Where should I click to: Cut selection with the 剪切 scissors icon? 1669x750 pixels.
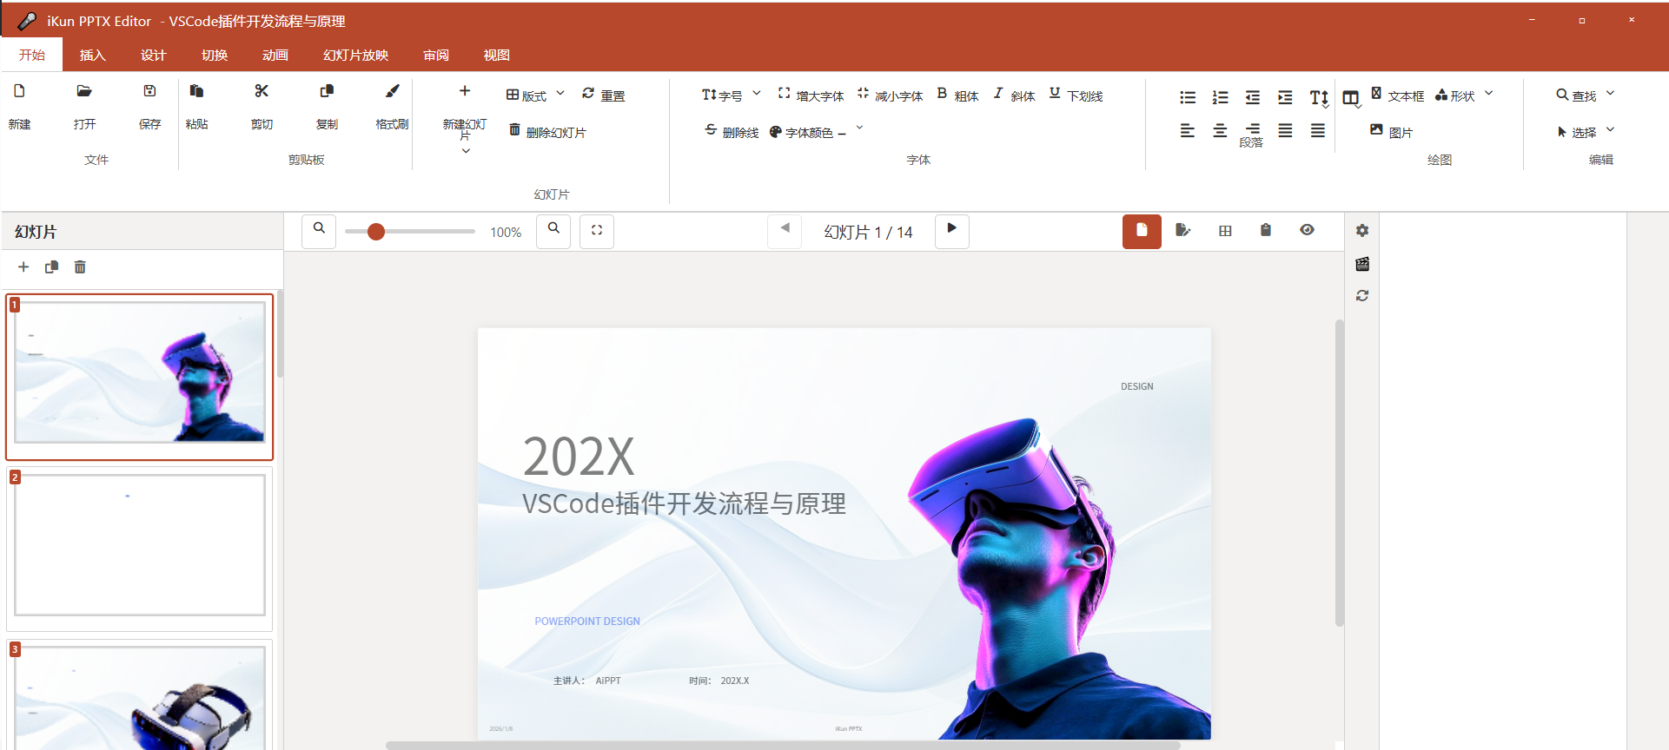point(262,91)
